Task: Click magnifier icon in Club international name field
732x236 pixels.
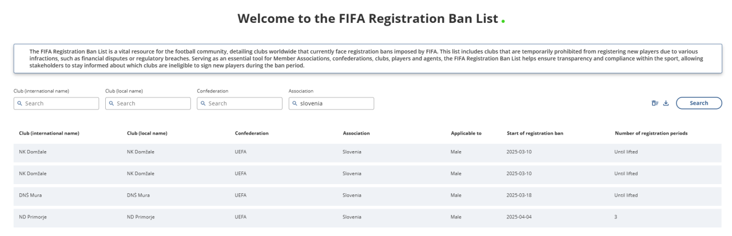Action: point(19,103)
